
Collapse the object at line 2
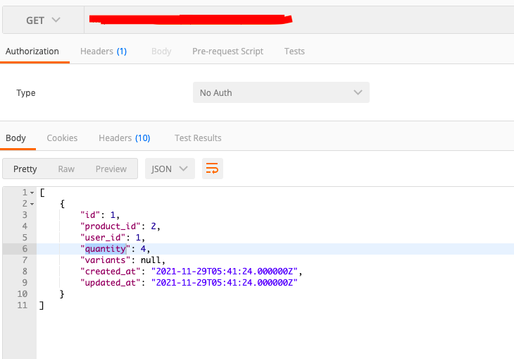32,204
